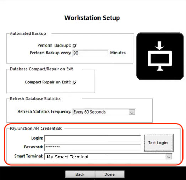Toggle Compact Repair on Exit checkbox
The width and height of the screenshot is (186, 180).
pyautogui.click(x=75, y=82)
